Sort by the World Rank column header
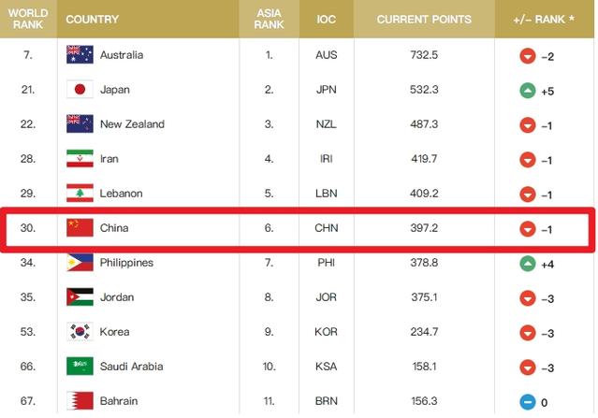The height and width of the screenshot is (418, 598). (28, 19)
